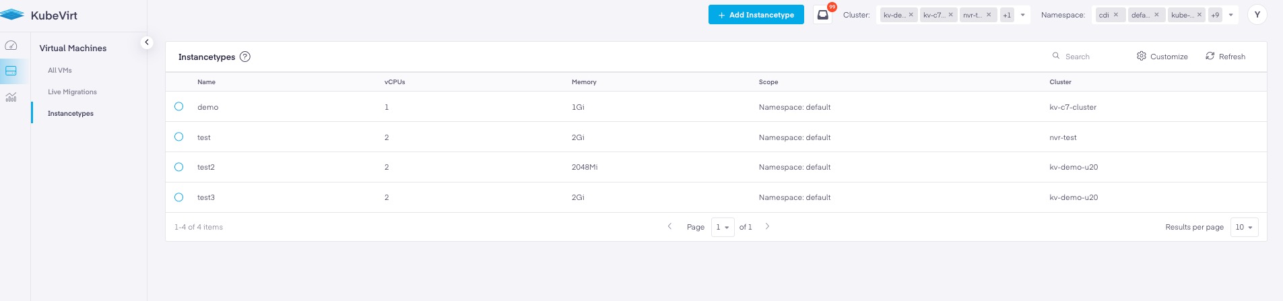Image resolution: width=1283 pixels, height=301 pixels.
Task: Open All VMs in the sidebar
Action: coord(60,70)
